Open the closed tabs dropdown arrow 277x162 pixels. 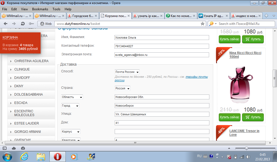pyautogui.click(x=274, y=16)
